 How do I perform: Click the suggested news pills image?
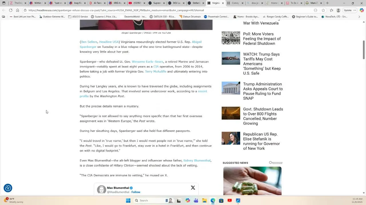(252, 181)
